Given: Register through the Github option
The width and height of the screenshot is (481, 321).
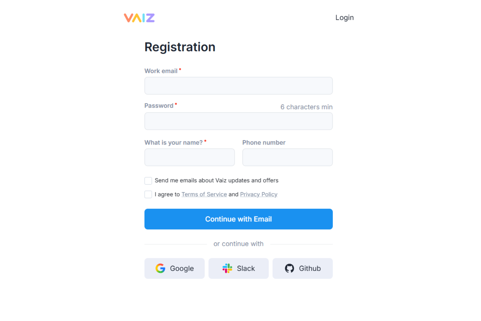Looking at the screenshot, I should (302, 268).
